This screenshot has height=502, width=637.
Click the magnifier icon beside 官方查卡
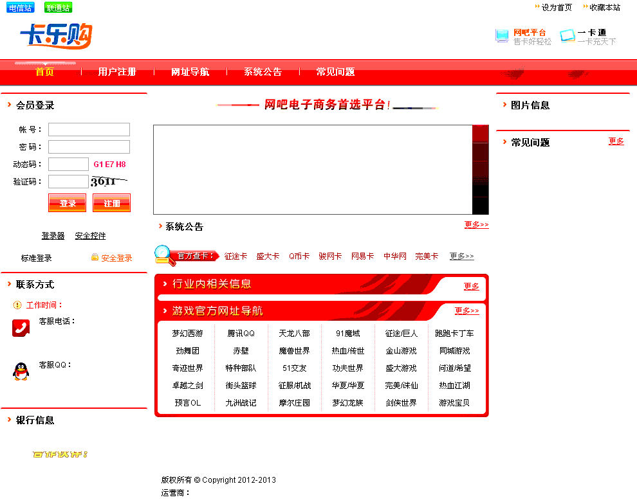[165, 256]
